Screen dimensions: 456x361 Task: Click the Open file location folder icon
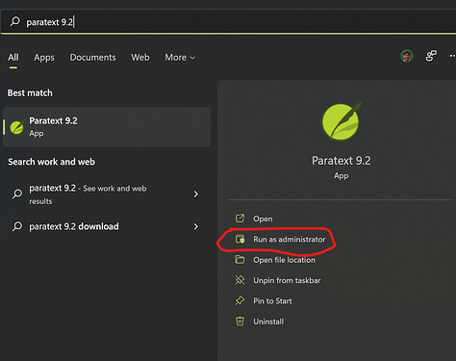point(240,259)
